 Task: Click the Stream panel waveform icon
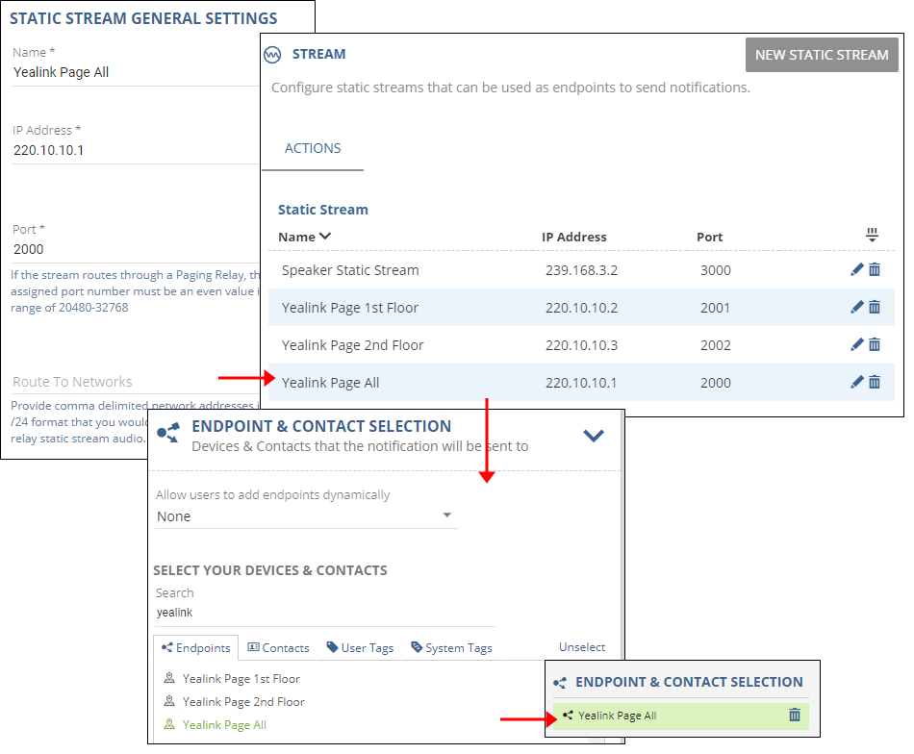[272, 55]
